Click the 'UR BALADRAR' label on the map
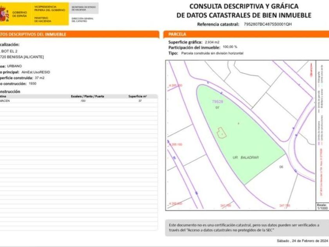Viewport: 329px width, 247px height. click(246, 157)
